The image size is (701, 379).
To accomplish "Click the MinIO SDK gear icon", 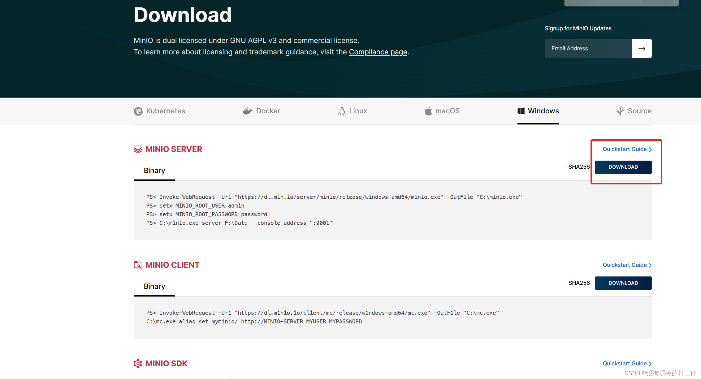I will (x=138, y=364).
